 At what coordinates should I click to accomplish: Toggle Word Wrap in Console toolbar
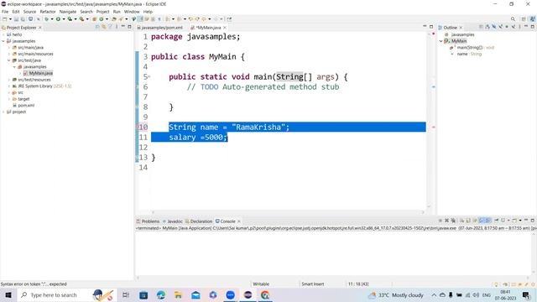point(475,221)
